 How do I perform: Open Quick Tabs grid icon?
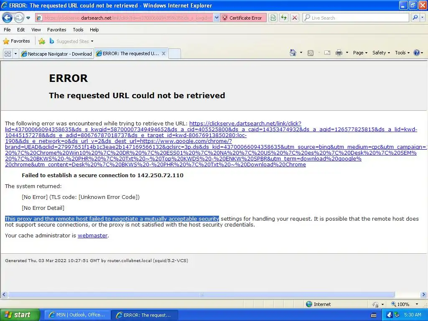tap(8, 53)
